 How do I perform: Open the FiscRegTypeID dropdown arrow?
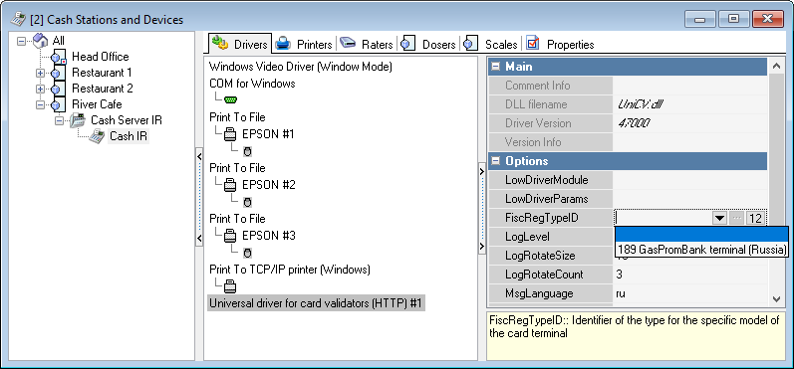pos(719,218)
